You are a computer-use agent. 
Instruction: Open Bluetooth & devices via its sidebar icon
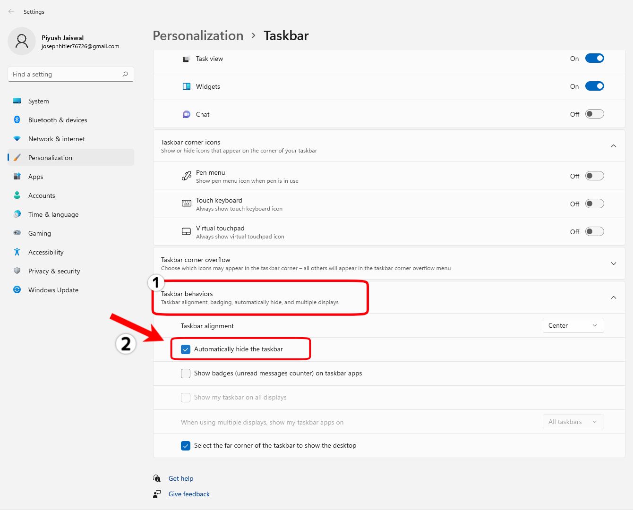[x=17, y=119]
